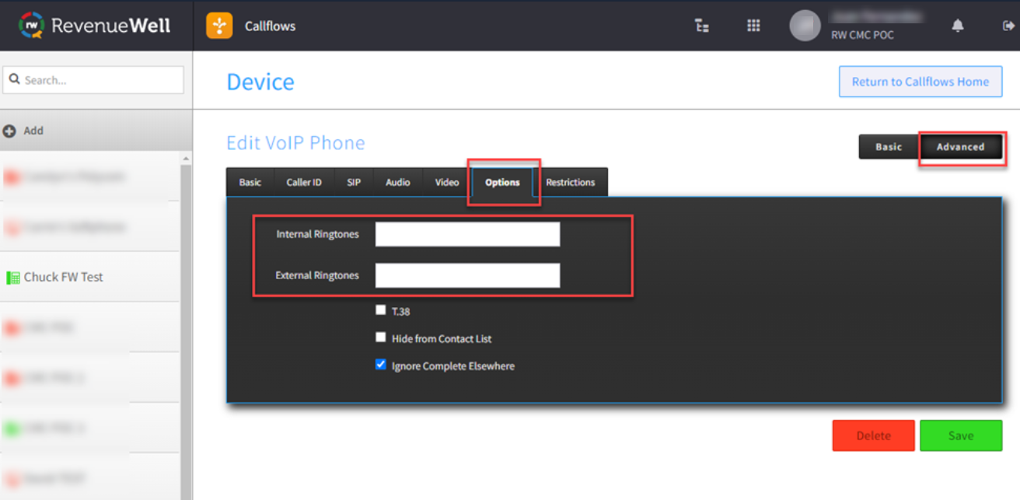The height and width of the screenshot is (500, 1020).
Task: Open the apps grid icon
Action: 753,26
